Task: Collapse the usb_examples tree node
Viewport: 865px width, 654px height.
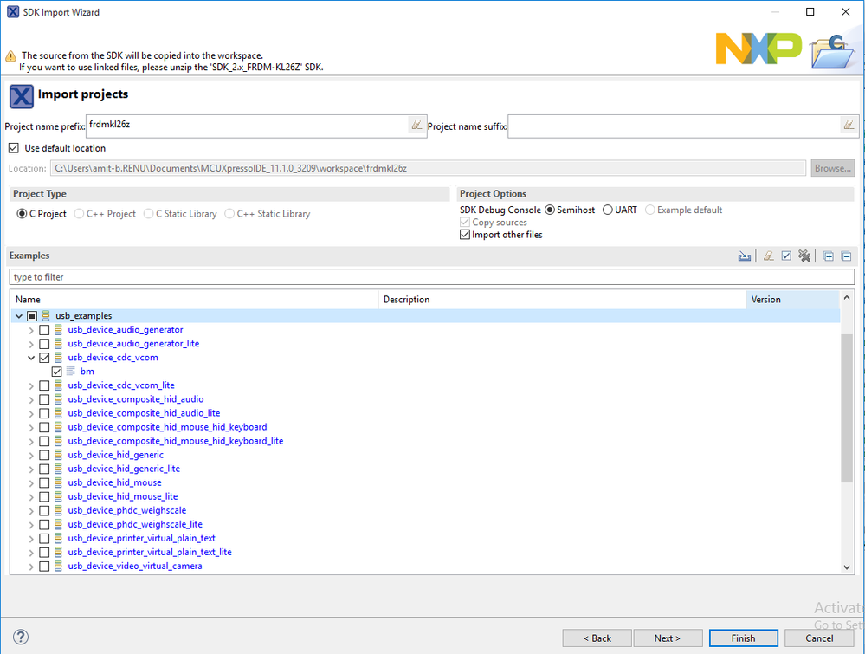Action: (x=19, y=315)
